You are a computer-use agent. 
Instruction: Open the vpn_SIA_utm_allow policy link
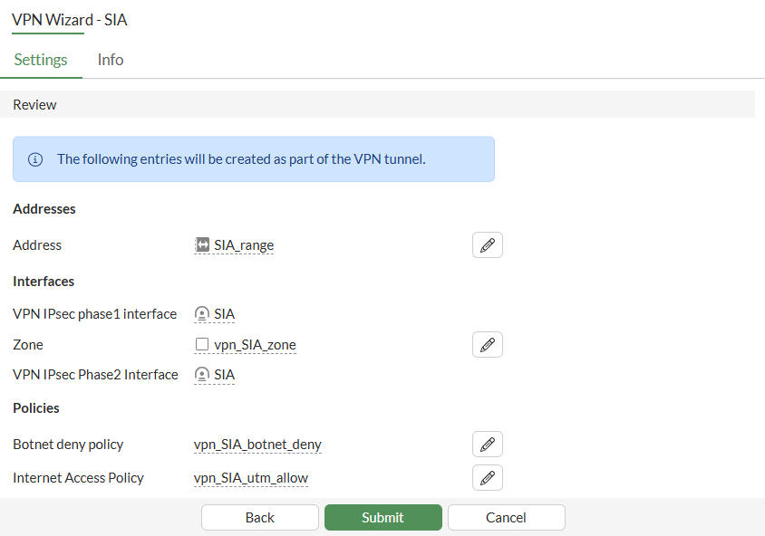click(x=251, y=477)
